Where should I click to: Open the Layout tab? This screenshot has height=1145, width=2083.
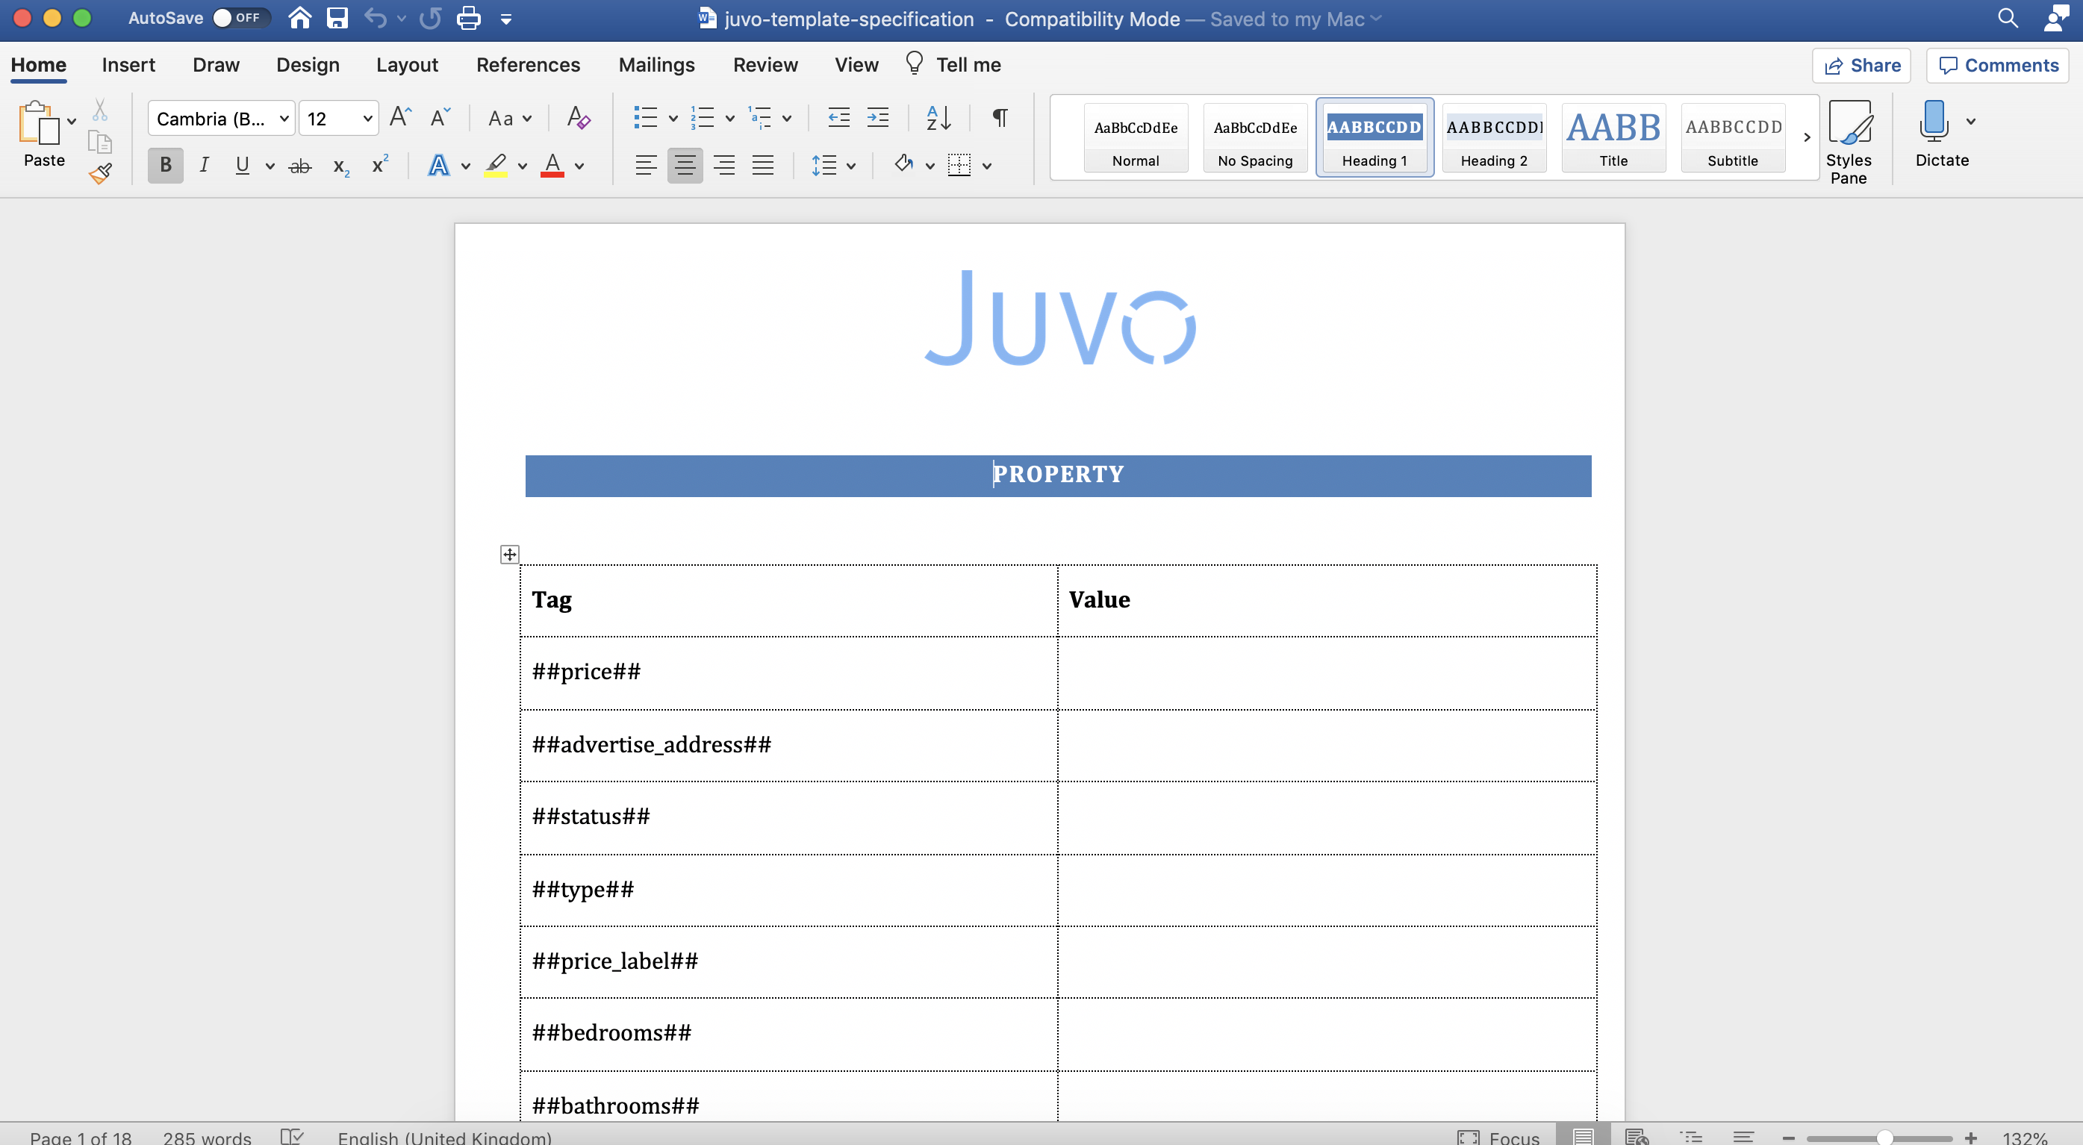click(x=407, y=65)
